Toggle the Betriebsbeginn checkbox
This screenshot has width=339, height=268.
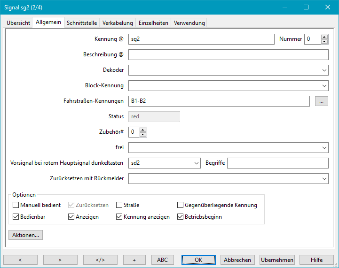[x=181, y=217]
